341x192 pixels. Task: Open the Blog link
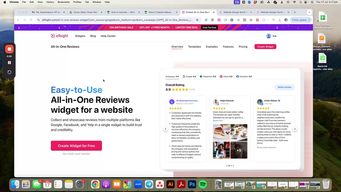[93, 36]
